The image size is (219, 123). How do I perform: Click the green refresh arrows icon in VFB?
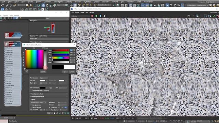(x=214, y=16)
